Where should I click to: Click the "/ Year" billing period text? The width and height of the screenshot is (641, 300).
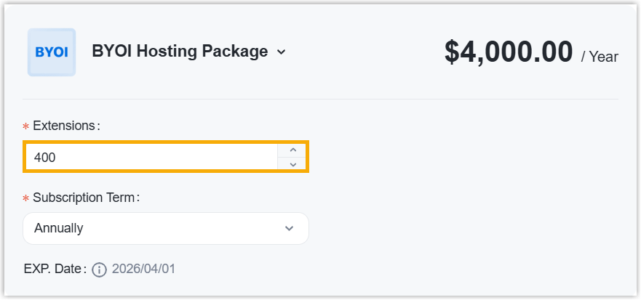[x=600, y=57]
